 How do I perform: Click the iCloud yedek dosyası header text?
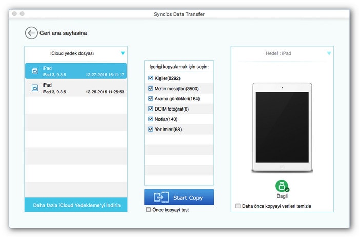(72, 53)
